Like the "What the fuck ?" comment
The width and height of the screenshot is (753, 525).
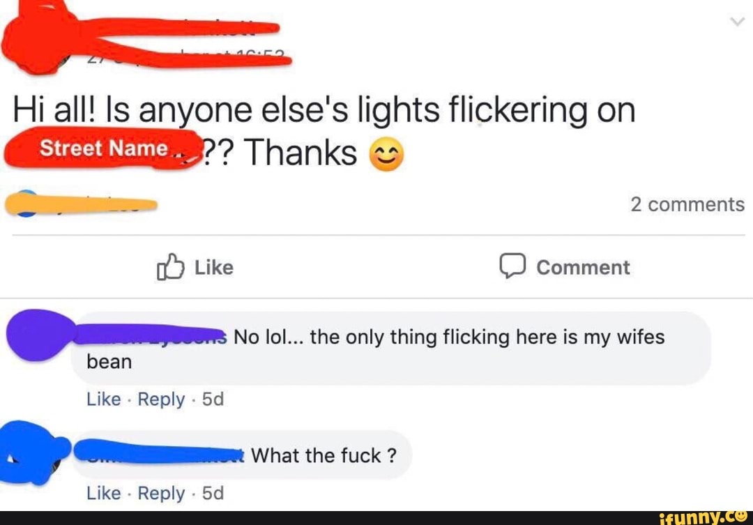click(x=104, y=493)
